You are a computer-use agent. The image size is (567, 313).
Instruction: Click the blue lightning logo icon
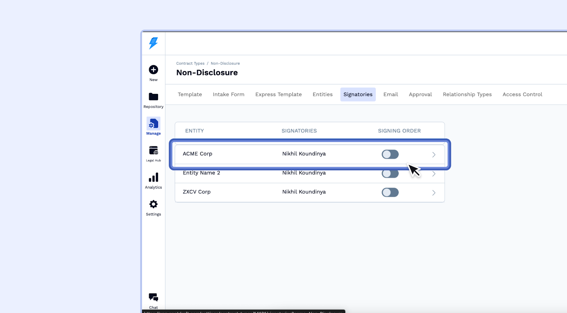(x=153, y=43)
